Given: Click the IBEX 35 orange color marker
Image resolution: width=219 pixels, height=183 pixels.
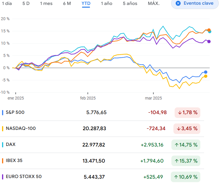Looking at the screenshot, I should [x=3, y=161].
